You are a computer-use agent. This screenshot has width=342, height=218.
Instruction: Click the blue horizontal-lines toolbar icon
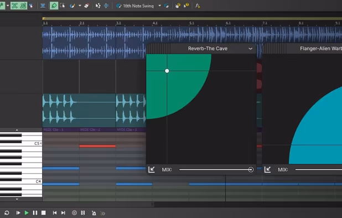(x=43, y=6)
